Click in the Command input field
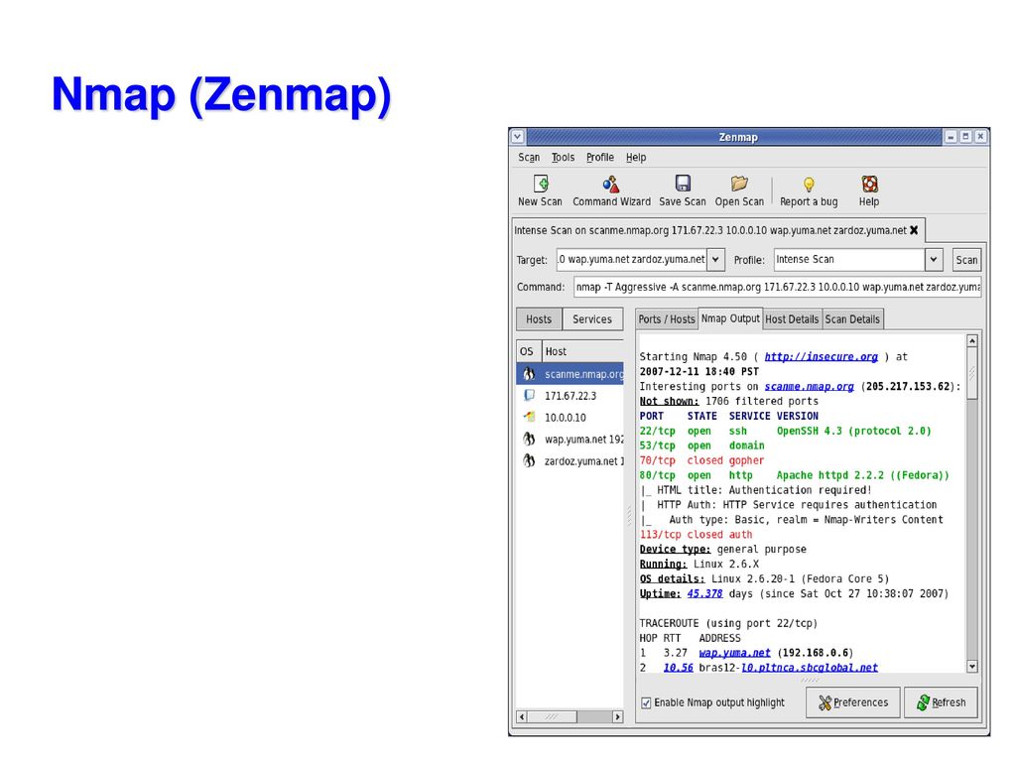Image resolution: width=1016 pixels, height=762 pixels. [x=777, y=287]
